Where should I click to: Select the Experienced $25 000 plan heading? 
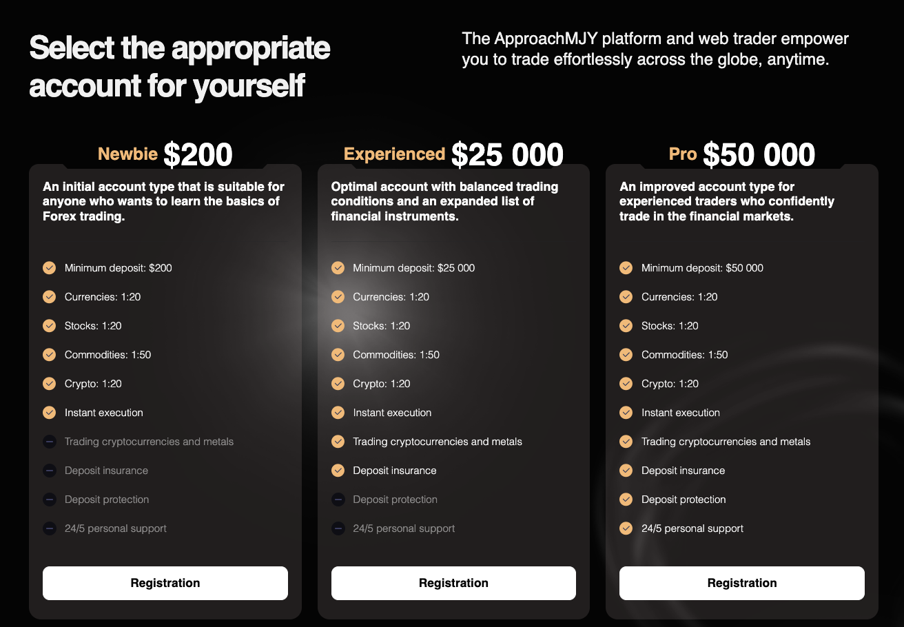[453, 154]
